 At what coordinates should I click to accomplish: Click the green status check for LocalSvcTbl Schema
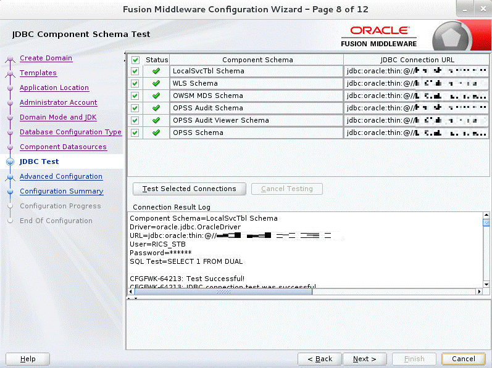click(156, 71)
